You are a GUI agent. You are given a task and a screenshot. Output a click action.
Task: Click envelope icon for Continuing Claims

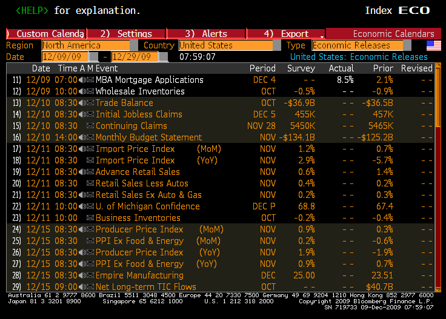[90, 126]
